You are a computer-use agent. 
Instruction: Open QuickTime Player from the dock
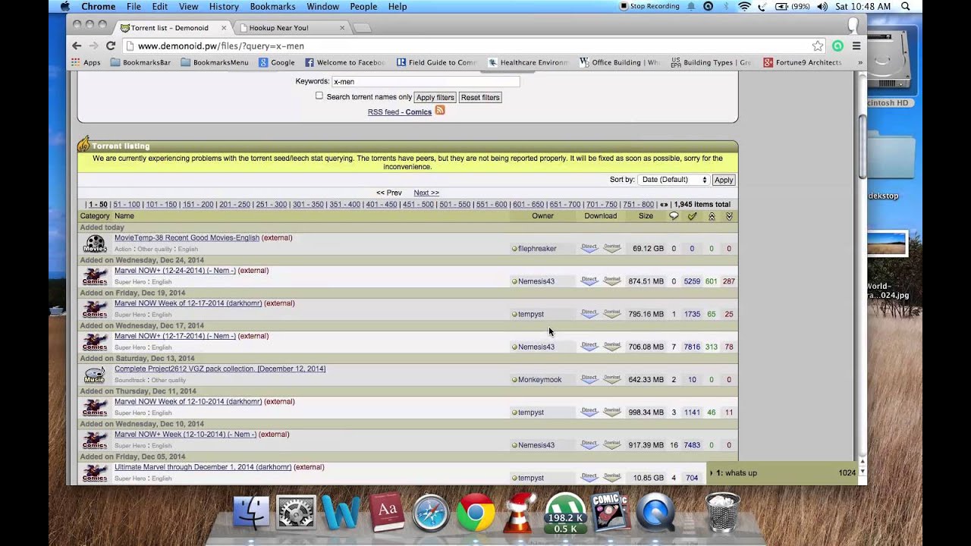tap(655, 513)
